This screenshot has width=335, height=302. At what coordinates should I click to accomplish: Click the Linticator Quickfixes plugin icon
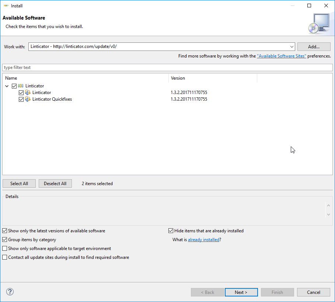28,99
